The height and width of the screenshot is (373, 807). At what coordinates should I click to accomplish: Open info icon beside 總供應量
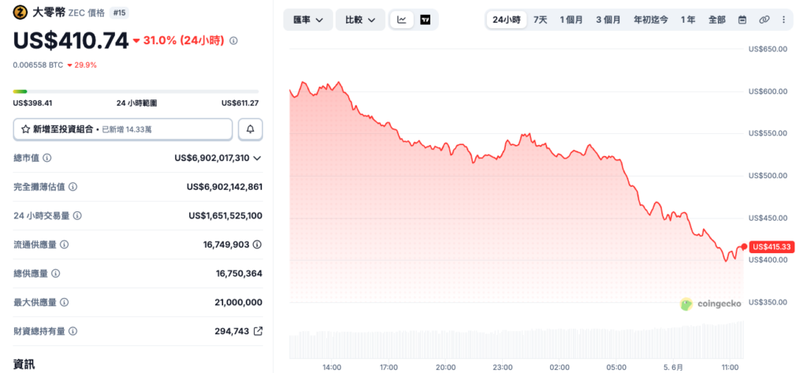pyautogui.click(x=56, y=274)
